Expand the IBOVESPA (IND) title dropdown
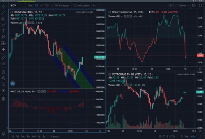 click(x=43, y=12)
